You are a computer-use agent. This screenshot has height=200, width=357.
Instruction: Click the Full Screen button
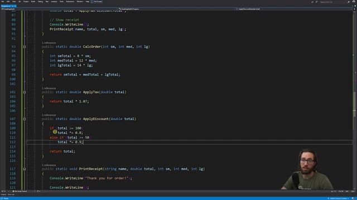(x=97, y=2)
